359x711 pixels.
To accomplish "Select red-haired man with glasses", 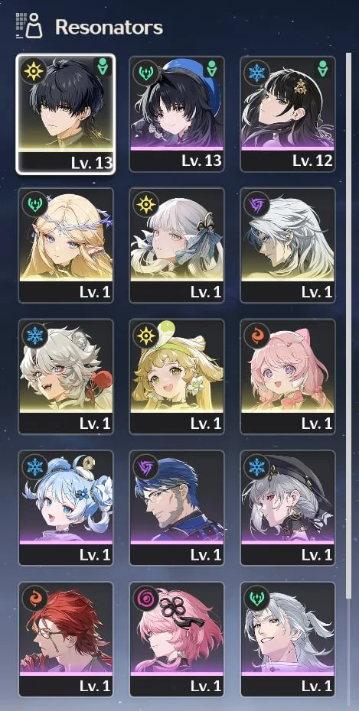I will (x=66, y=639).
